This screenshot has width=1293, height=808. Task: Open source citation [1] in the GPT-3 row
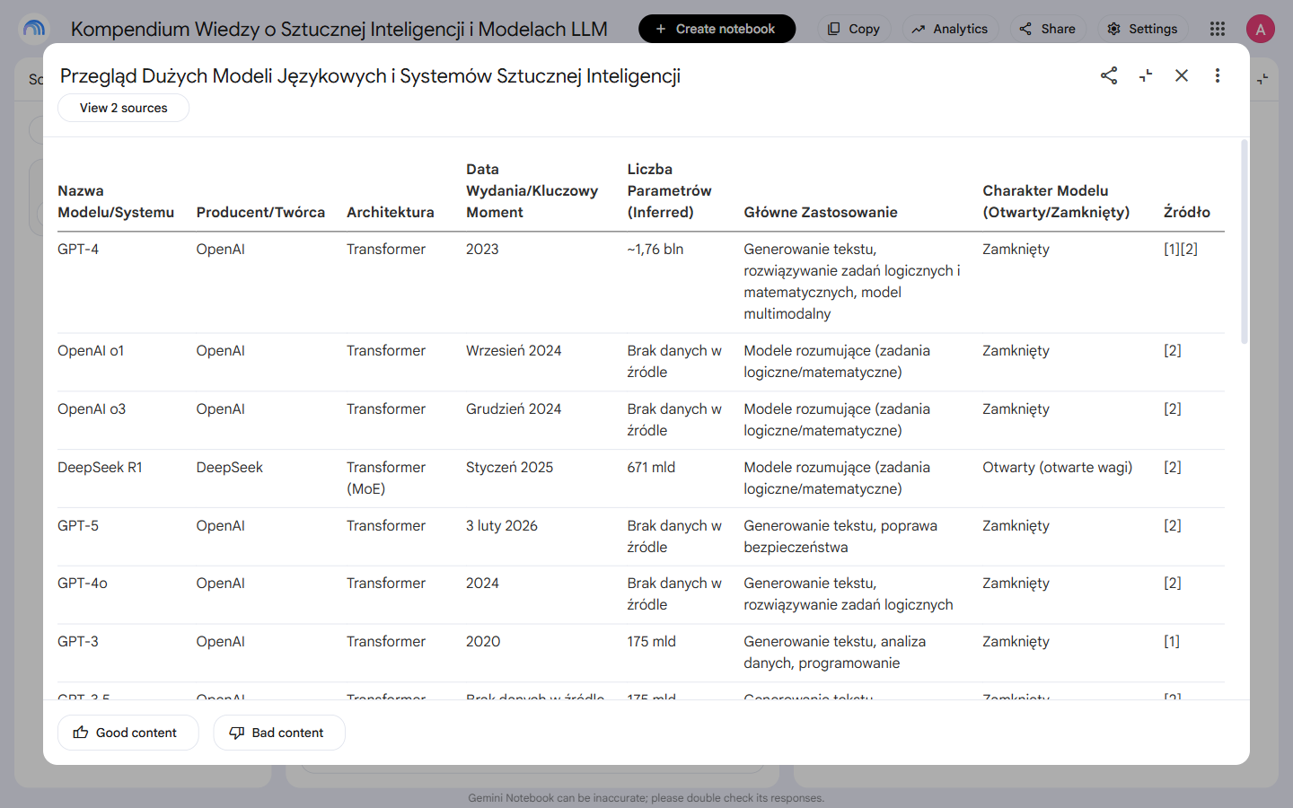tap(1172, 641)
